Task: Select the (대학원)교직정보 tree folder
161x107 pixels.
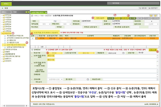Action: [x=11, y=50]
